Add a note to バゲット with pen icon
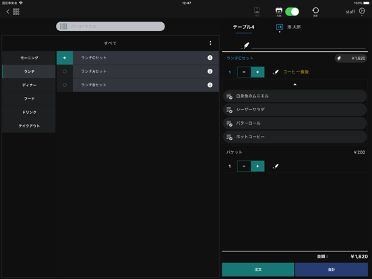Screen dimensions: 372x279 (x=276, y=166)
